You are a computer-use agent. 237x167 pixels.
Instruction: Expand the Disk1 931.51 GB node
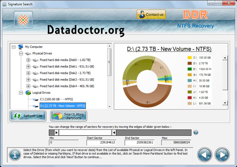[x=28, y=66]
